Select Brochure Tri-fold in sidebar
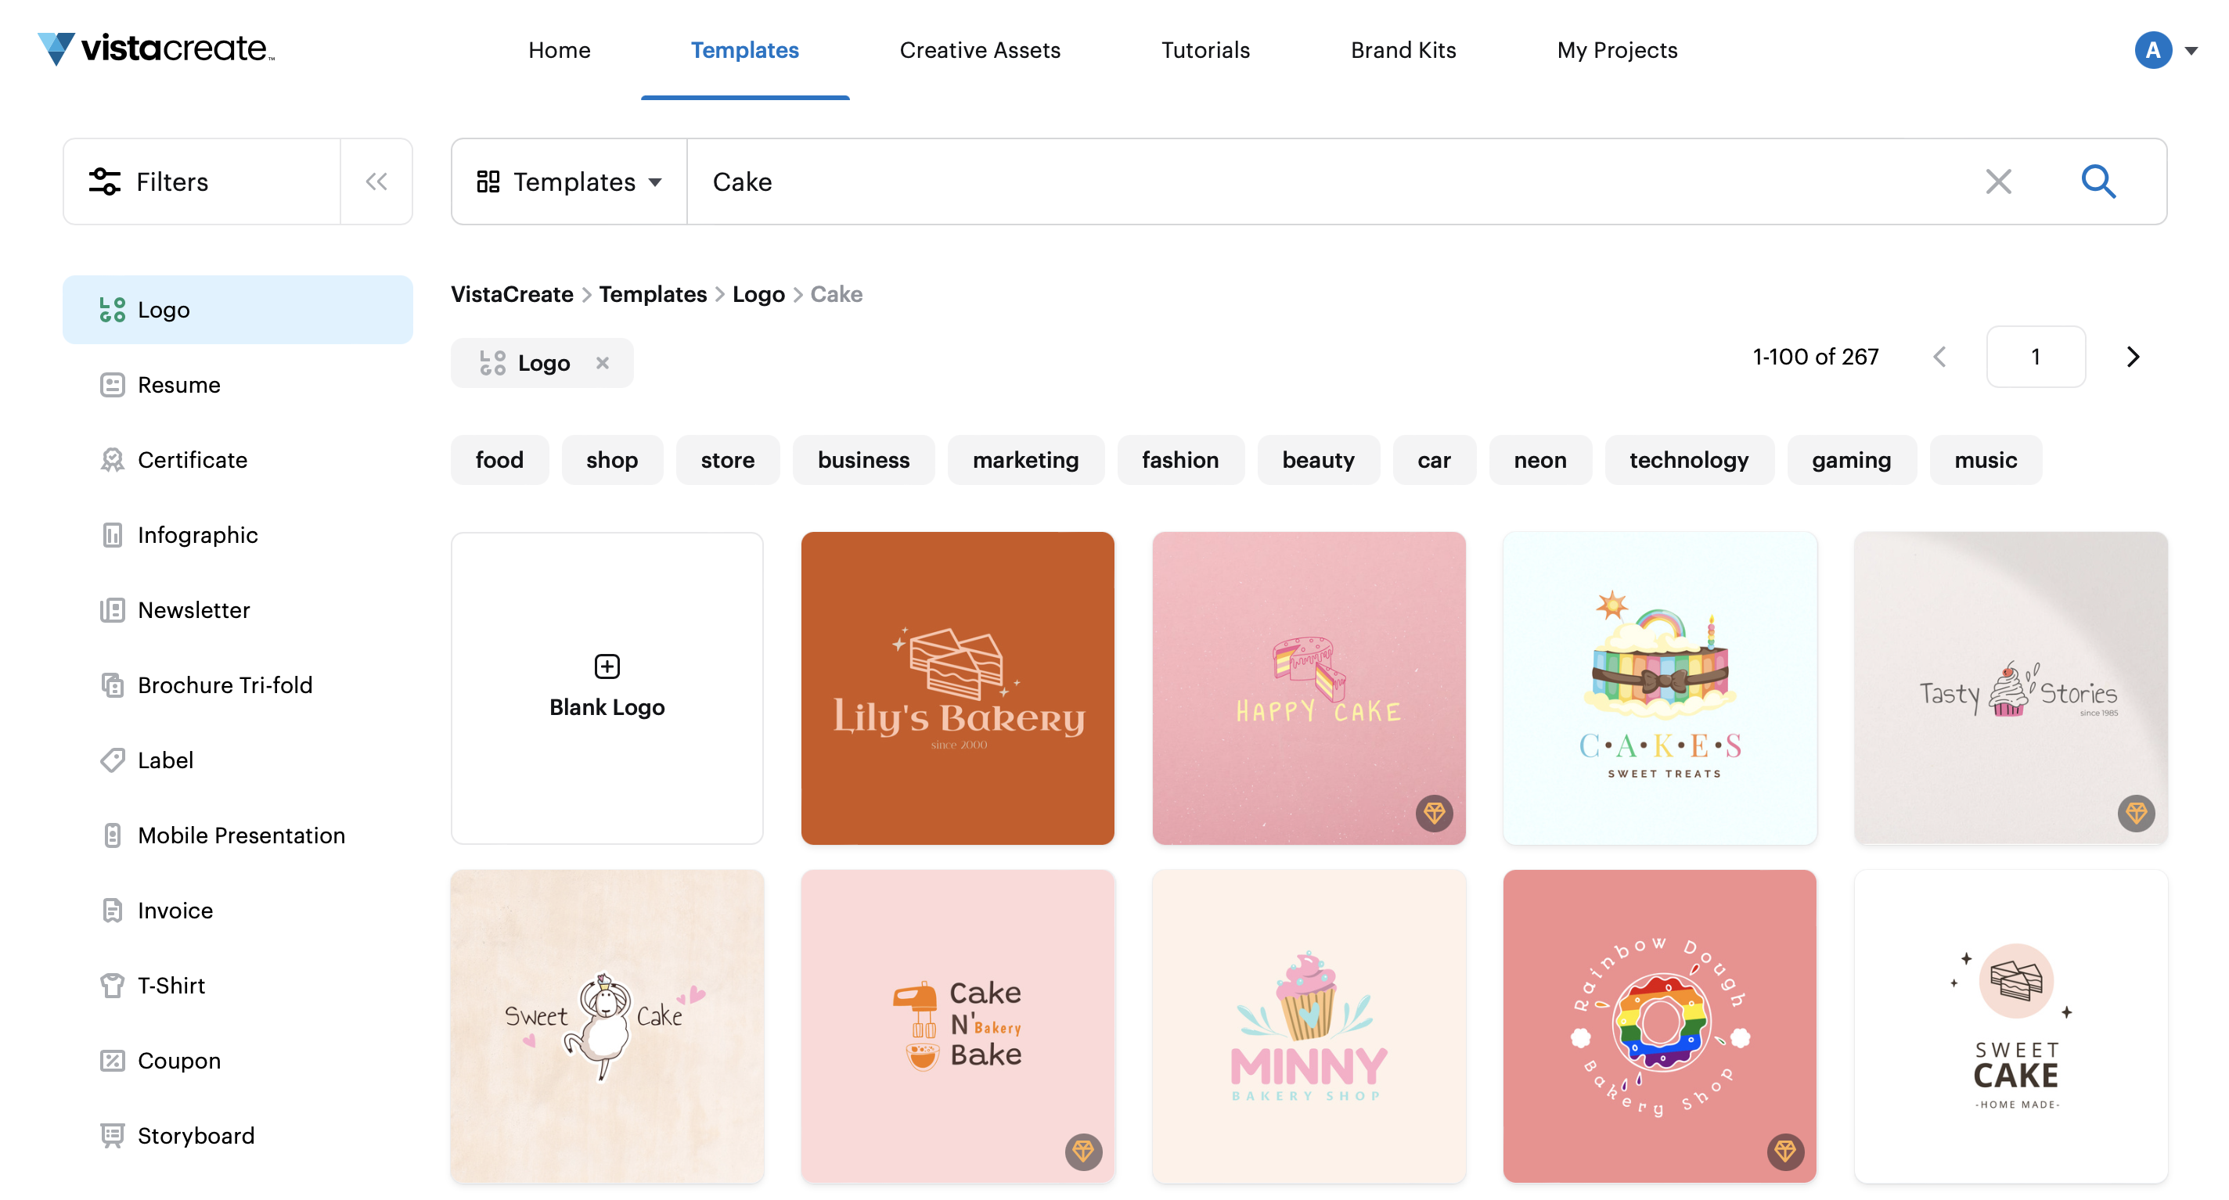The width and height of the screenshot is (2229, 1200). (x=237, y=685)
